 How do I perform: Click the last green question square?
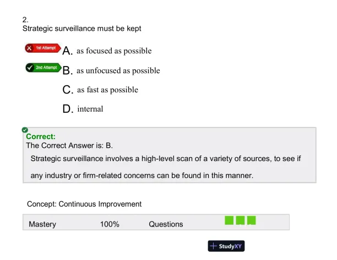(x=251, y=220)
